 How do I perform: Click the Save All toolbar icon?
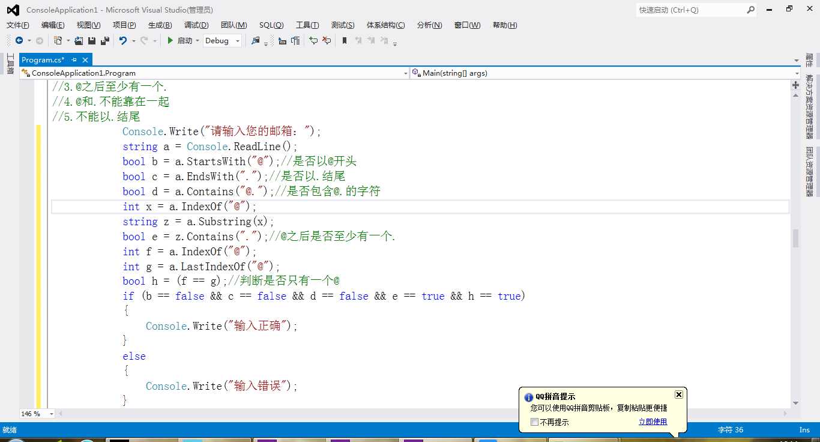click(x=105, y=41)
